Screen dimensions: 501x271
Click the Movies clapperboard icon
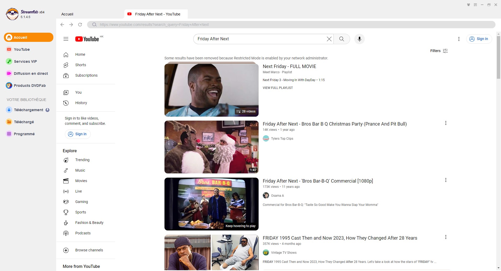[x=66, y=181]
